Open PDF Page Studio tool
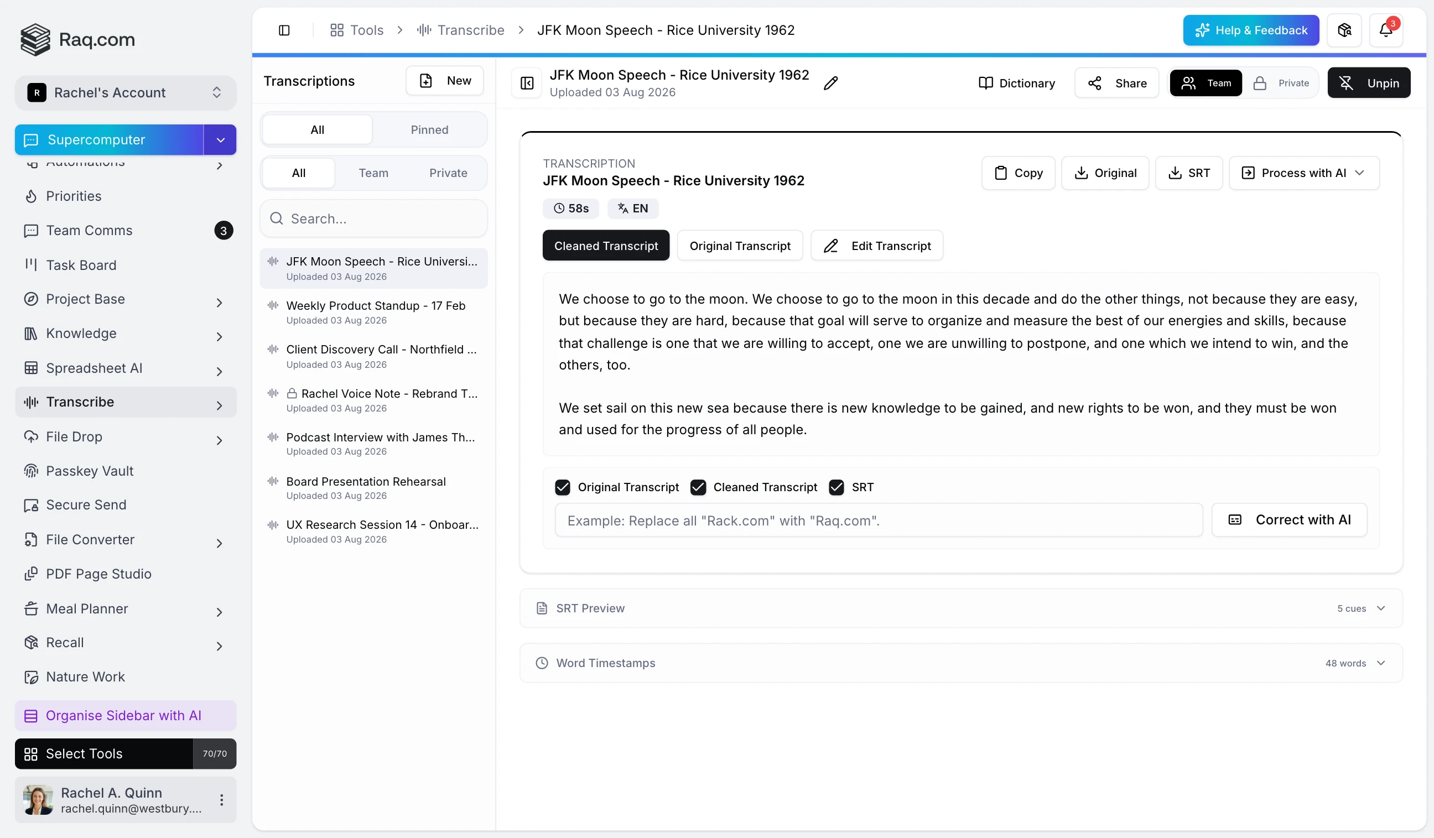 (x=125, y=574)
